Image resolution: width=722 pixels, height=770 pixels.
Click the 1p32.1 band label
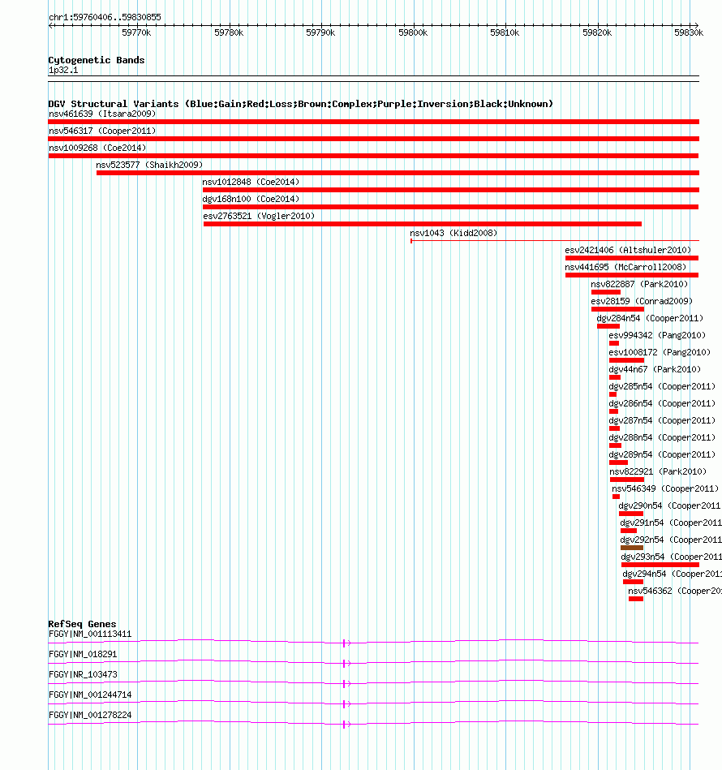(x=63, y=71)
